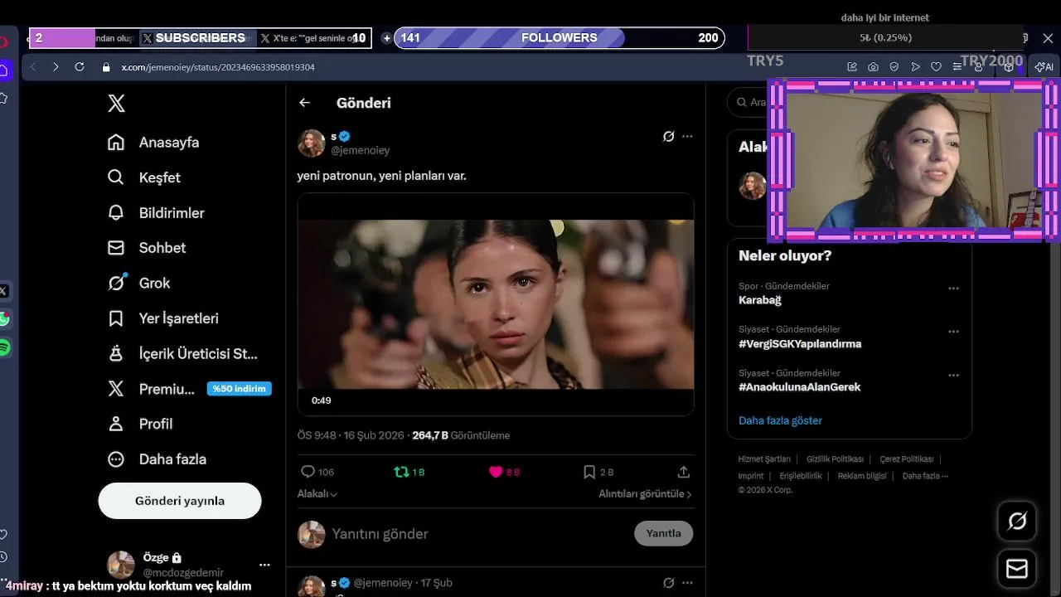
Task: Toggle the like heart showing 8 B
Action: (x=496, y=472)
